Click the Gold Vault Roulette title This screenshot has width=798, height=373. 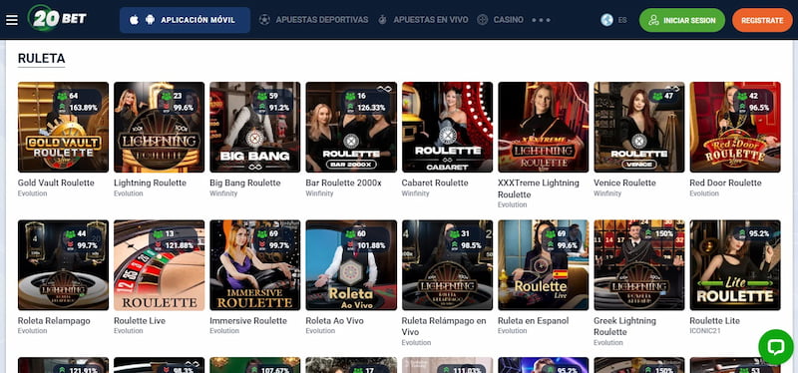click(x=56, y=183)
